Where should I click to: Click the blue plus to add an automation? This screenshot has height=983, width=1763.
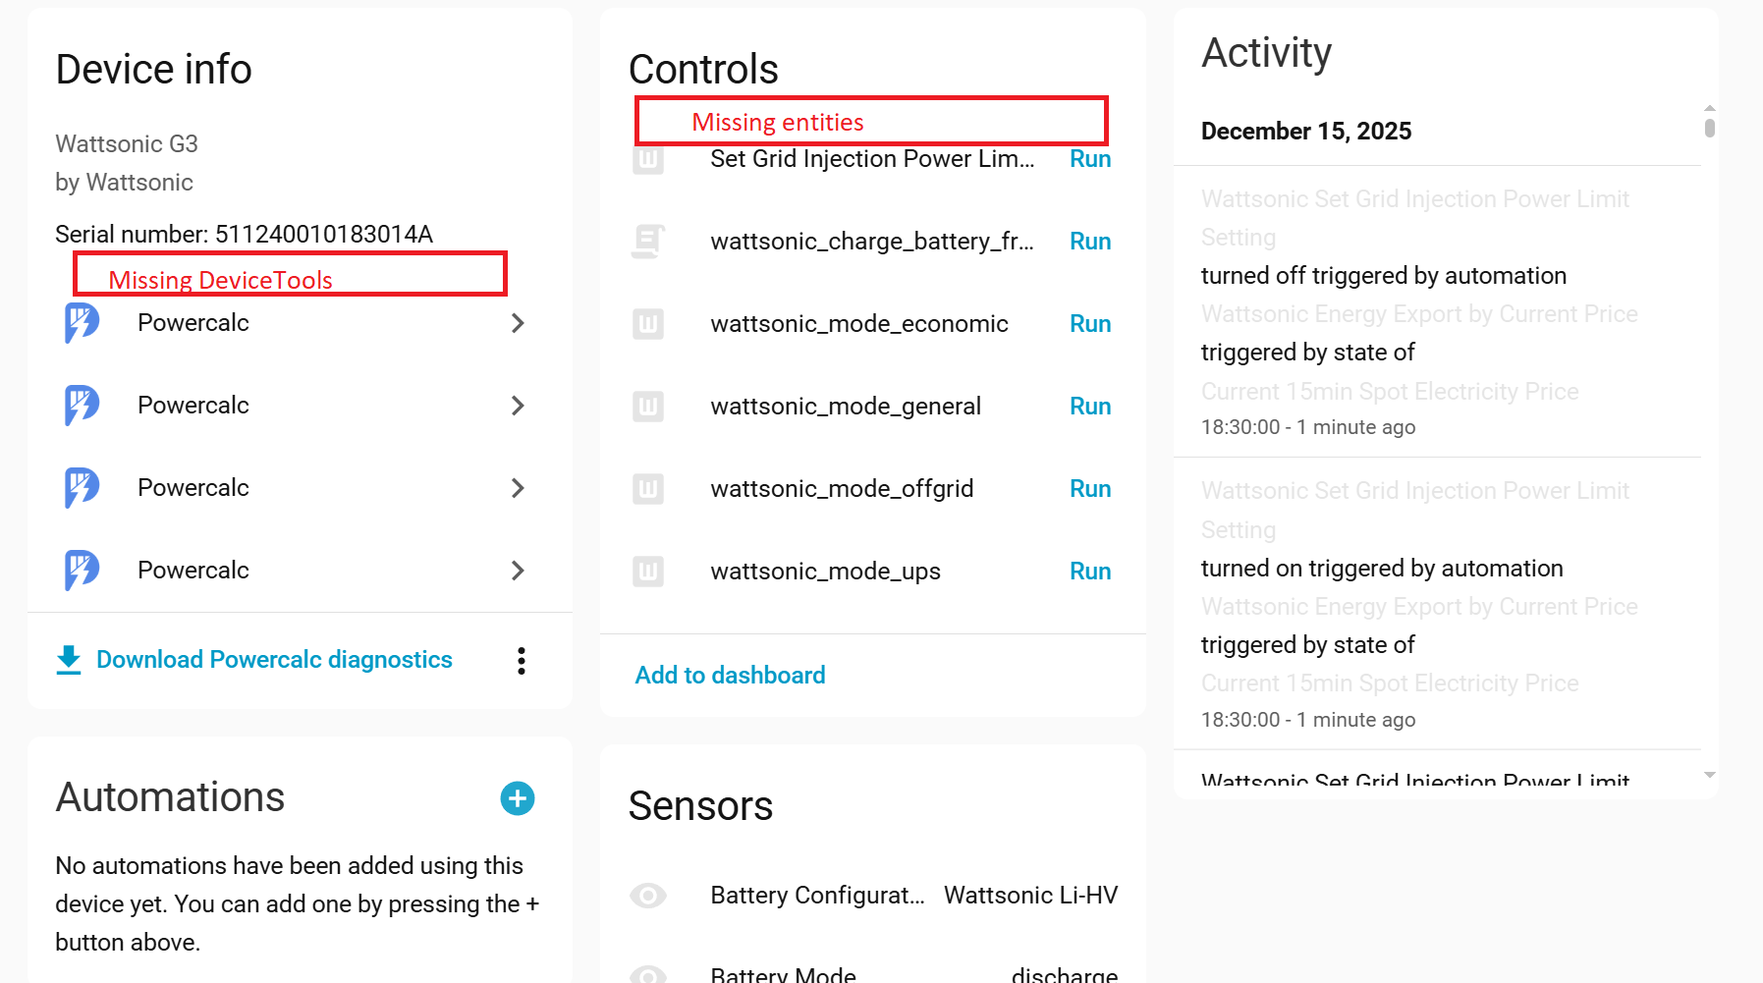point(518,798)
